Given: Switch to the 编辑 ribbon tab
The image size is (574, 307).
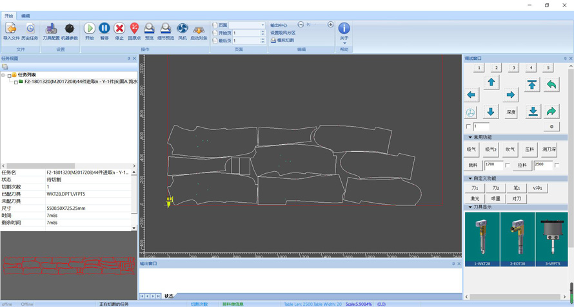Looking at the screenshot, I should [x=25, y=16].
